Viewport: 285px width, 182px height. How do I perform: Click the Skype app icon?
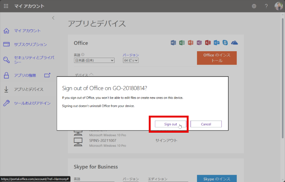coord(225,43)
